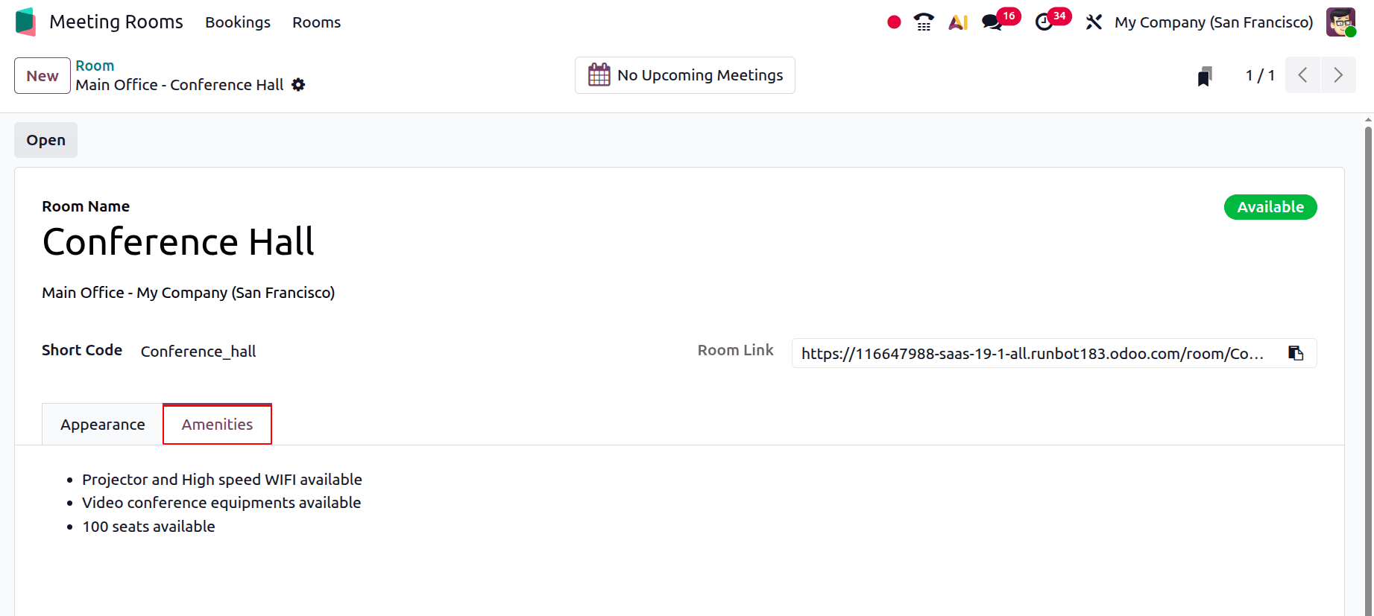Open the Bookings menu
This screenshot has width=1374, height=616.
coord(238,22)
